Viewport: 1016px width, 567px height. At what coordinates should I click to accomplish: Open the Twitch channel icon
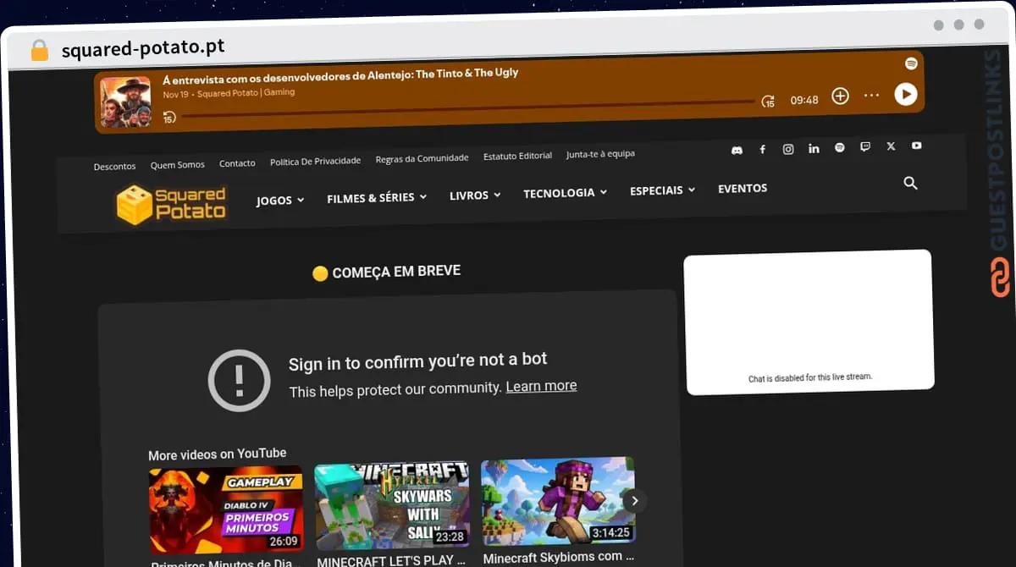point(864,147)
